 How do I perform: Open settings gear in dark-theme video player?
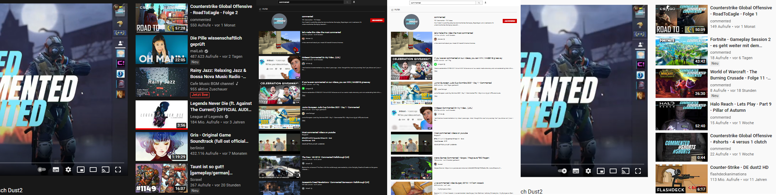[68, 170]
